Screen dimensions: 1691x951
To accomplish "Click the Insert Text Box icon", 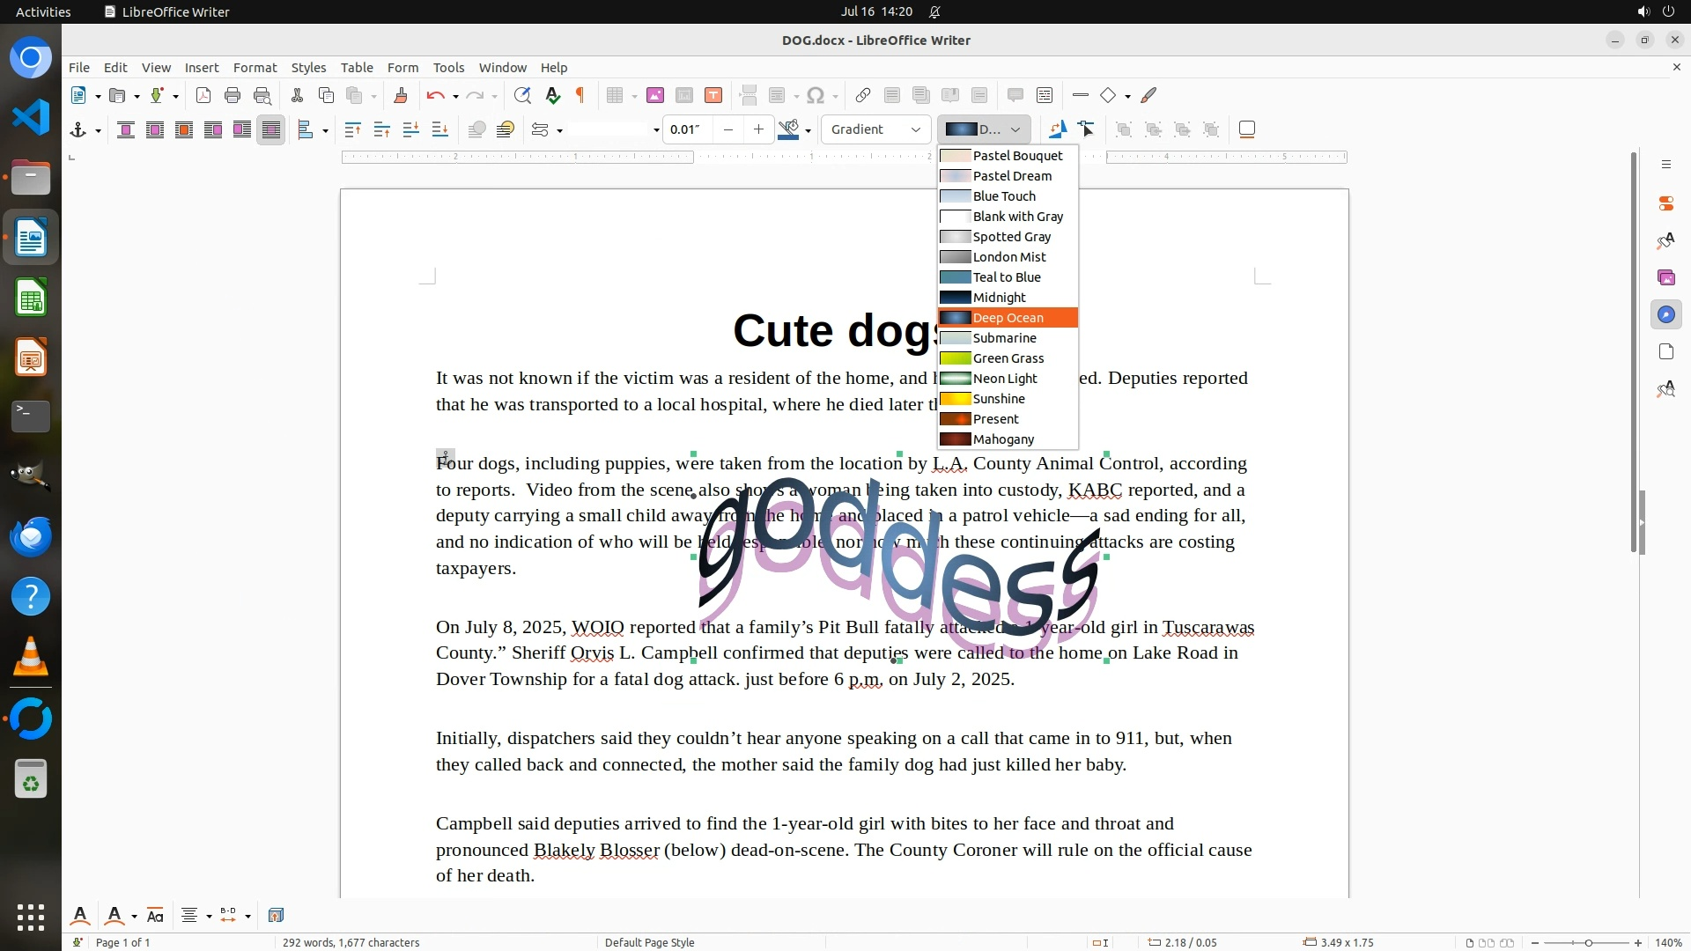I will point(713,95).
